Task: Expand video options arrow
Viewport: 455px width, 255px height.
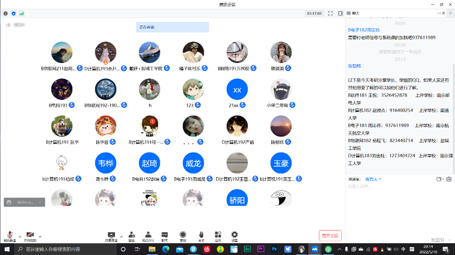Action: click(x=40, y=236)
